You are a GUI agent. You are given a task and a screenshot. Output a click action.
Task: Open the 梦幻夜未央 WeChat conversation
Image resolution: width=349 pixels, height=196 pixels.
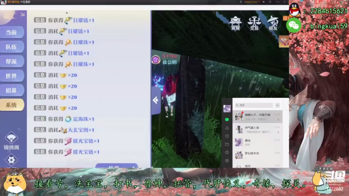tap(257, 155)
